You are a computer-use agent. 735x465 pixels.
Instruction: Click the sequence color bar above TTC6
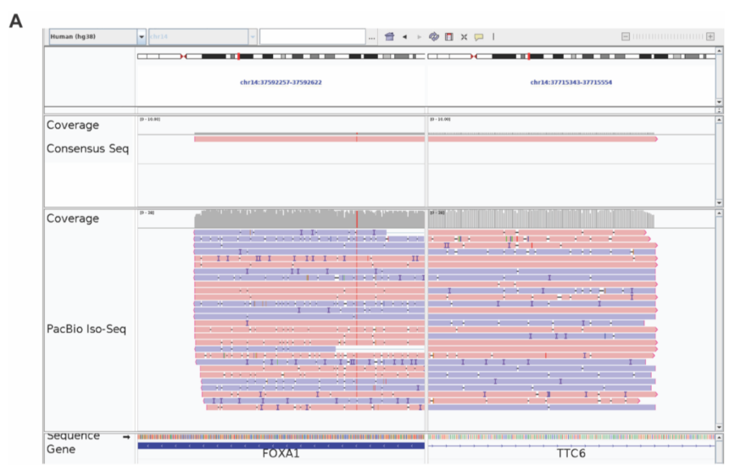click(571, 437)
